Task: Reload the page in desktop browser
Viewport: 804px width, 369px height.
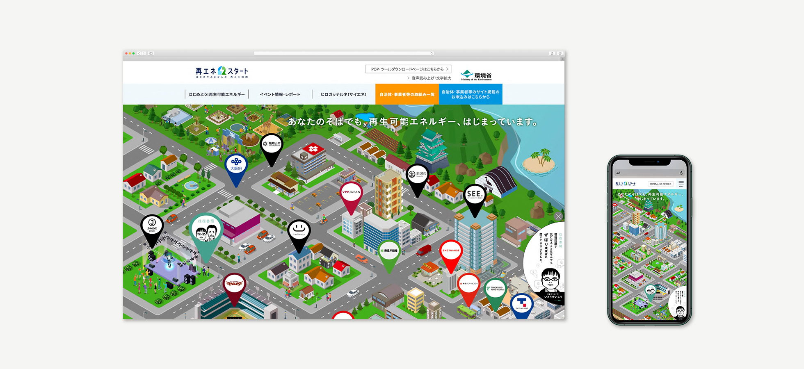Action: [x=432, y=53]
